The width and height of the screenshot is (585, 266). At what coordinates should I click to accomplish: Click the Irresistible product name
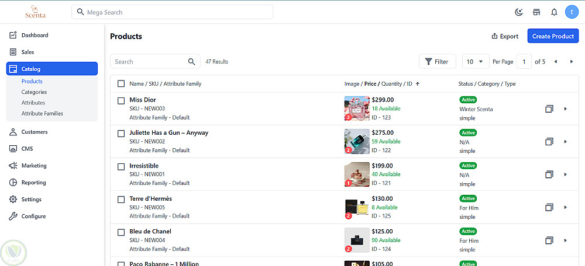click(144, 166)
